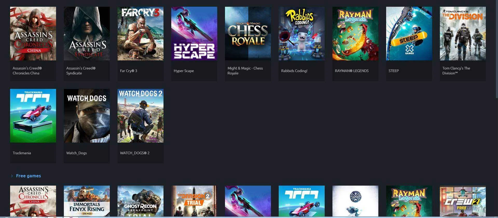Screen dimensions: 498x218
Task: Click the 'Watch_Dogs' title text
Action: click(x=77, y=153)
